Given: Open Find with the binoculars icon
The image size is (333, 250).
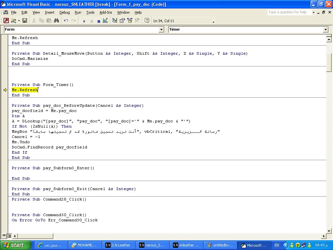Looking at the screenshot, I should pos(56,21).
